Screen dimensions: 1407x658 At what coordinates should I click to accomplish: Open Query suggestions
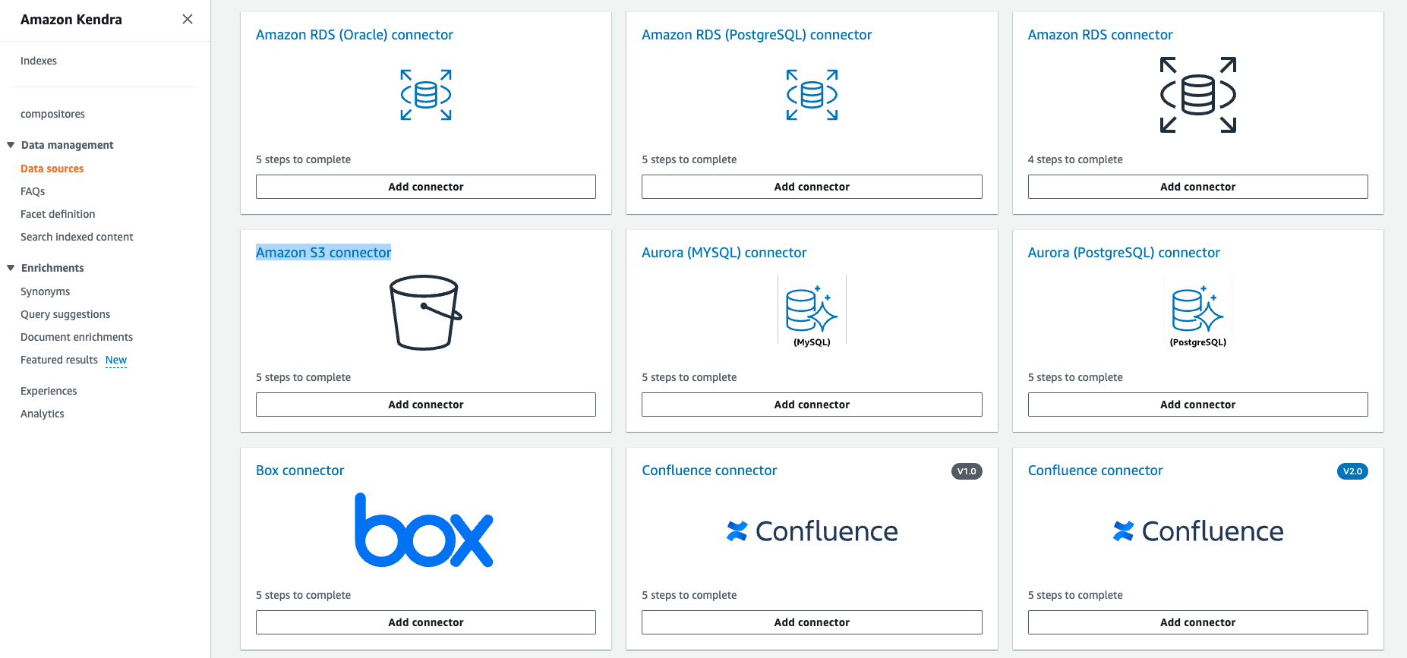pyautogui.click(x=65, y=314)
